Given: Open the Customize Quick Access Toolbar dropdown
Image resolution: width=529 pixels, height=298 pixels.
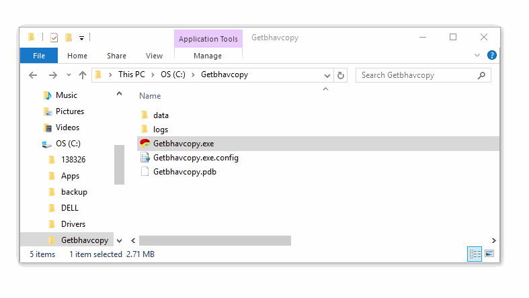Looking at the screenshot, I should pyautogui.click(x=81, y=38).
